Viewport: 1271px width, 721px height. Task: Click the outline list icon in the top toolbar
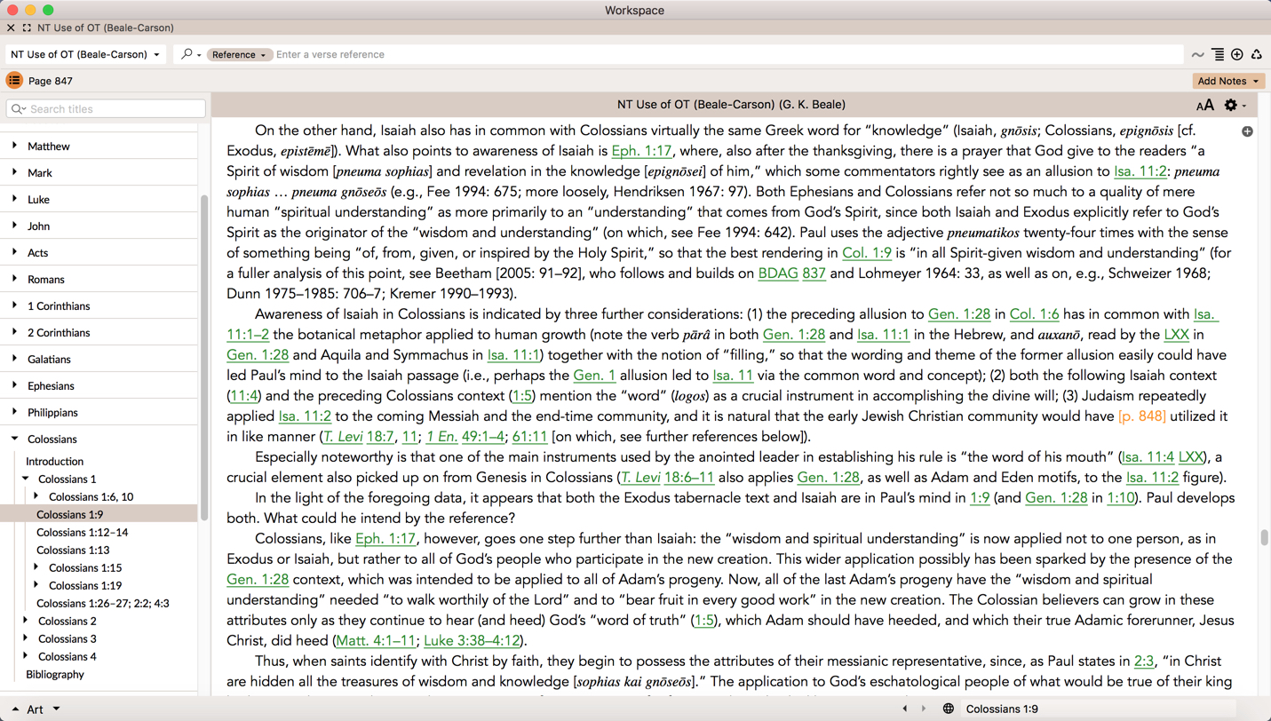click(x=1218, y=54)
